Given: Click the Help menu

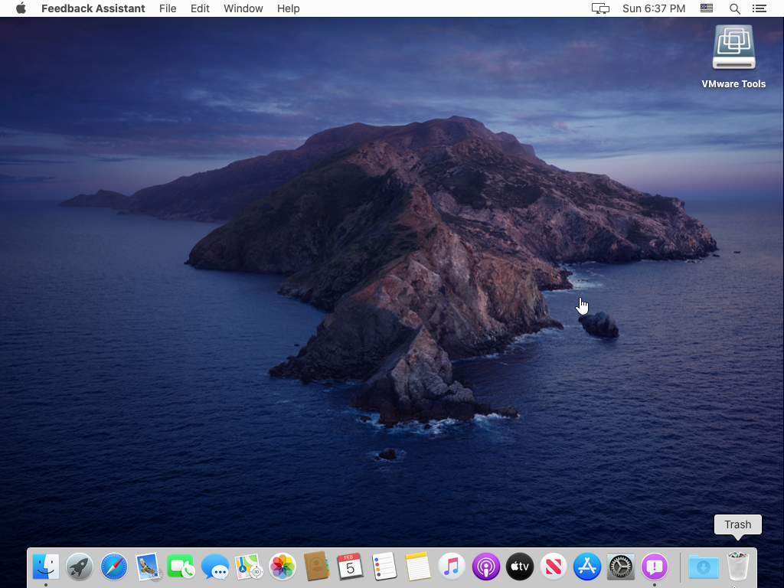Looking at the screenshot, I should tap(289, 8).
